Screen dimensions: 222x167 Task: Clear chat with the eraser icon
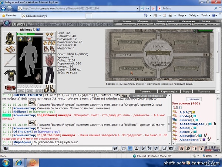(124, 148)
